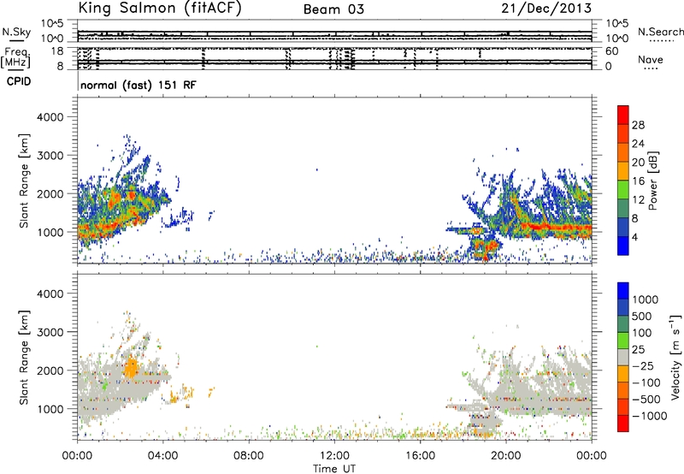
Task: Click the '25' tick on Velocity colorbar
Action: (x=640, y=349)
